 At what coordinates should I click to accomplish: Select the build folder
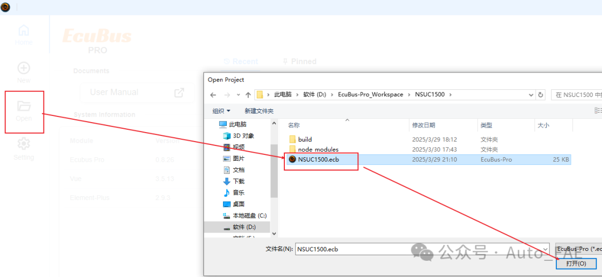[300, 139]
